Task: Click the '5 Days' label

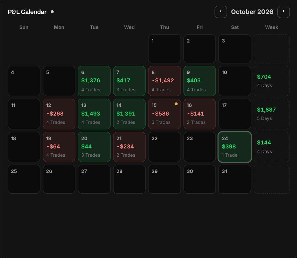Action: click(x=264, y=119)
